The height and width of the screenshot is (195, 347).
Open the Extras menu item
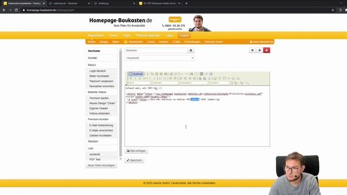[x=151, y=42]
